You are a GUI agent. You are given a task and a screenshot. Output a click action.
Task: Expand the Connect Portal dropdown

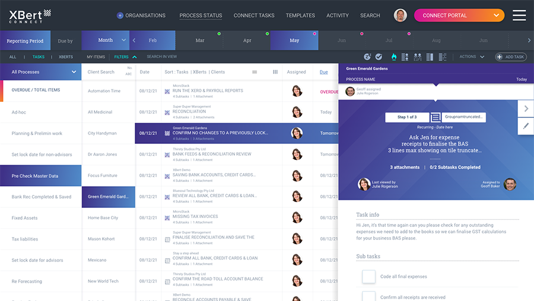(496, 15)
